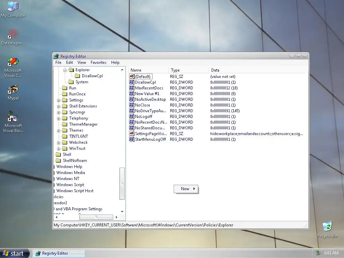Viewport: 344px width, 258px height.
Task: Select the open Explorer folder icon
Action: point(71,70)
